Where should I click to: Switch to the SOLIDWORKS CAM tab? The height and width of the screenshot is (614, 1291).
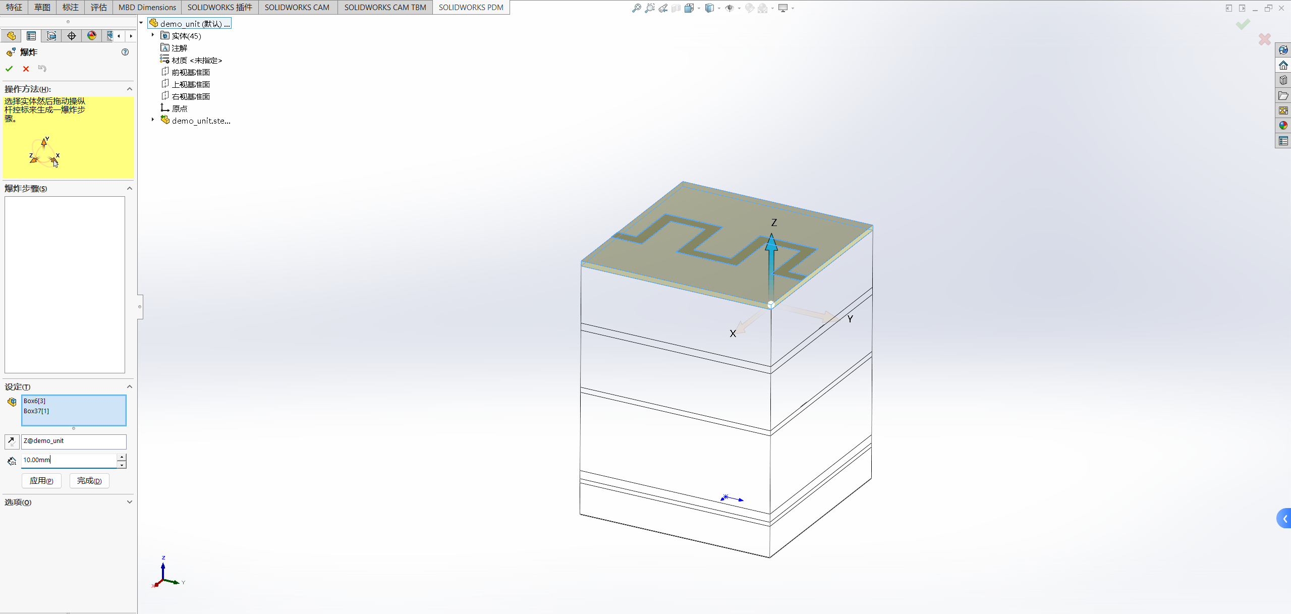297,8
